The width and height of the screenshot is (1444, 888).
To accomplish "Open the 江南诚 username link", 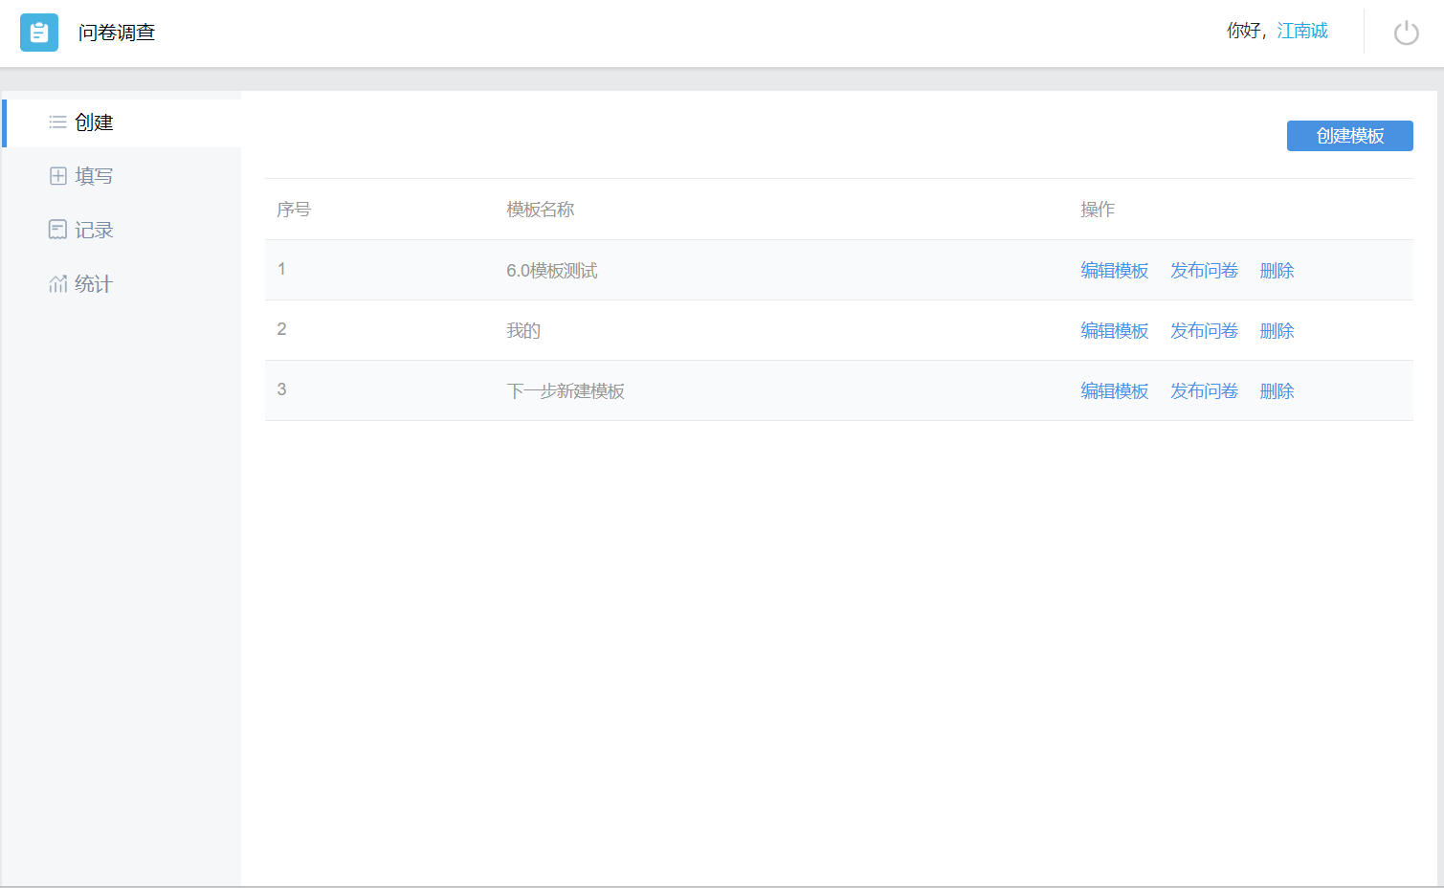I will pos(1301,32).
